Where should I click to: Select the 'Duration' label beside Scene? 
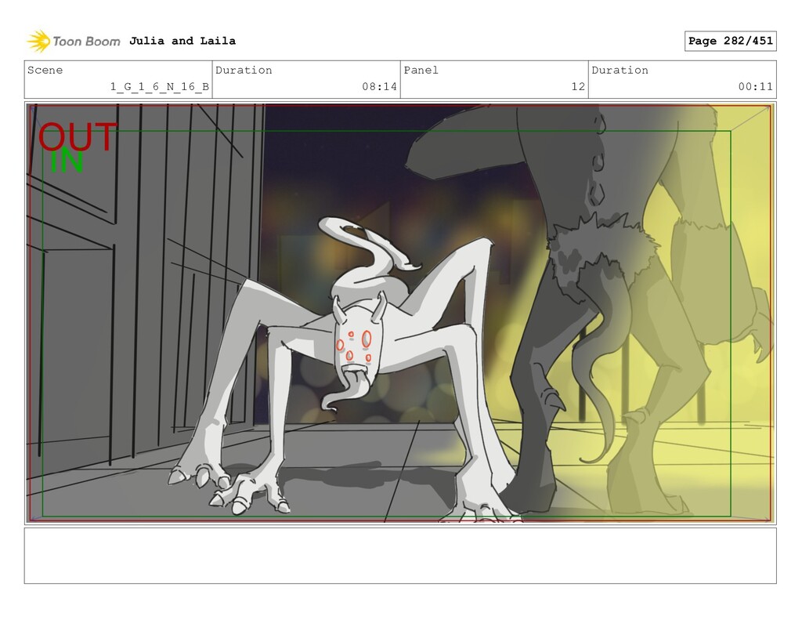244,70
